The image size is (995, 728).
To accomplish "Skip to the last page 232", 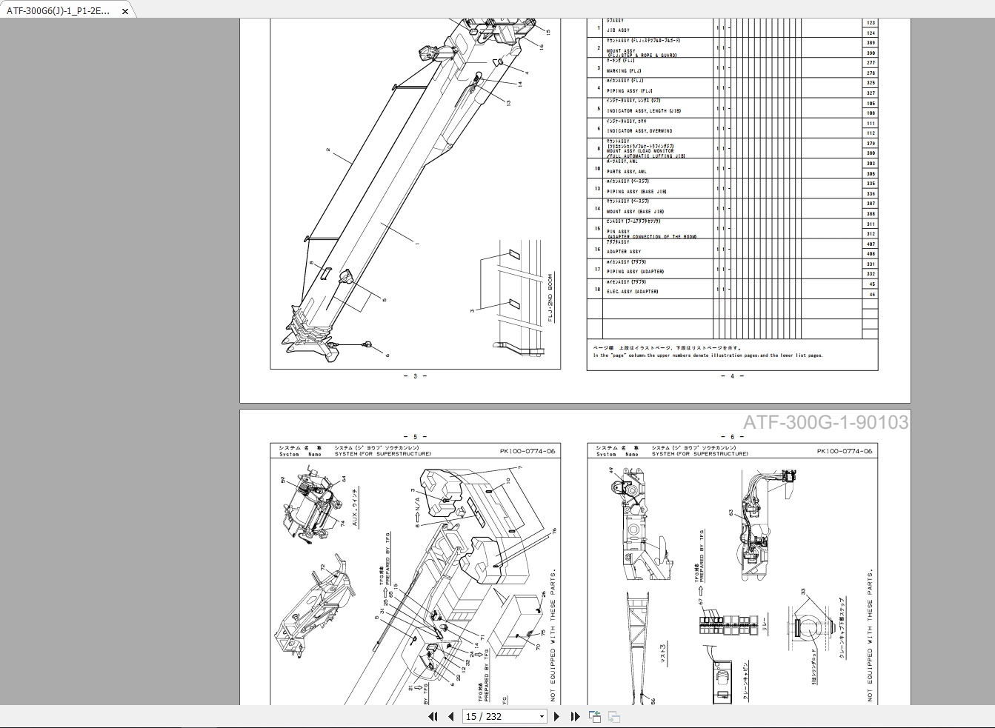I will (x=575, y=717).
